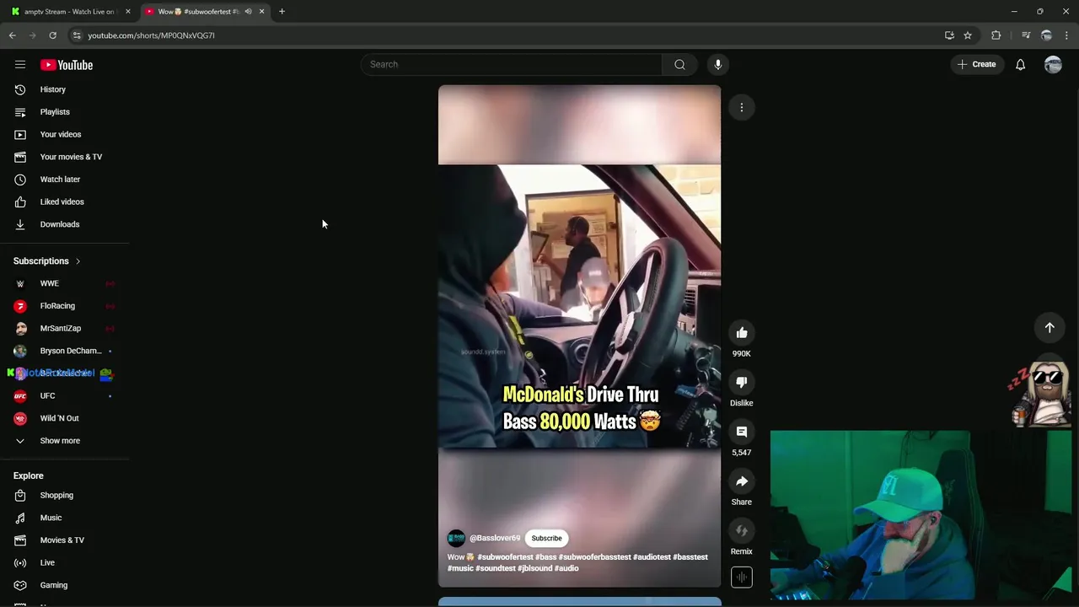Expand the Subscriptions section chevron

78,261
